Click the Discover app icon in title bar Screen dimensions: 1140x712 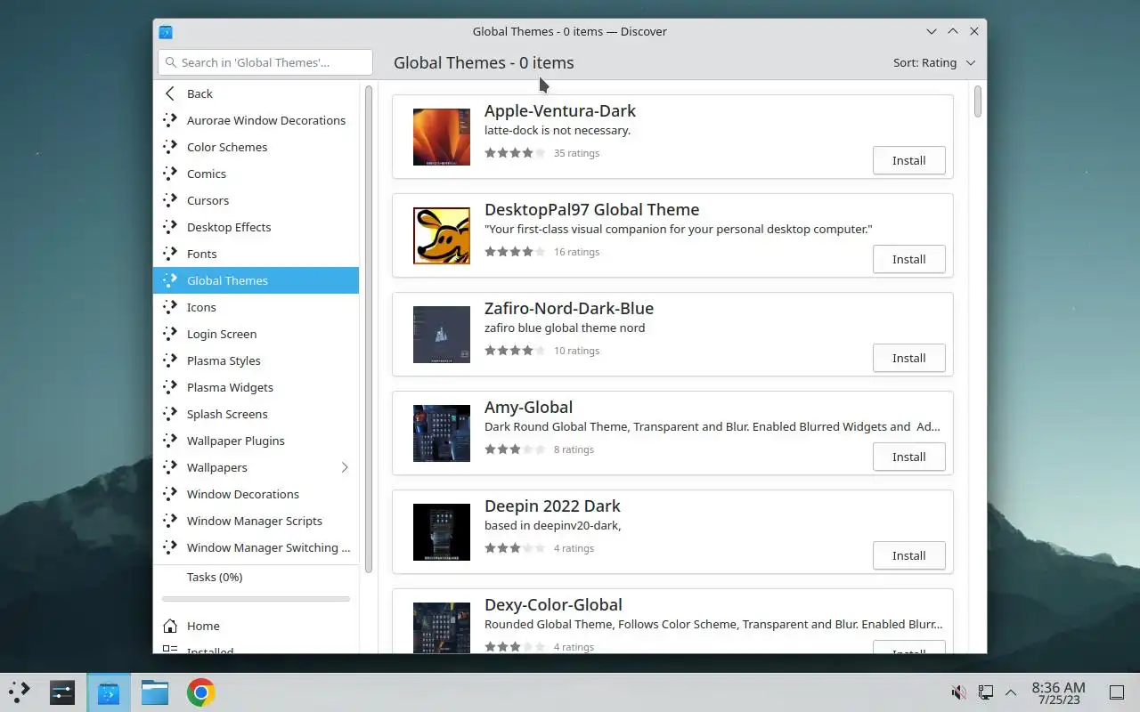pyautogui.click(x=166, y=31)
